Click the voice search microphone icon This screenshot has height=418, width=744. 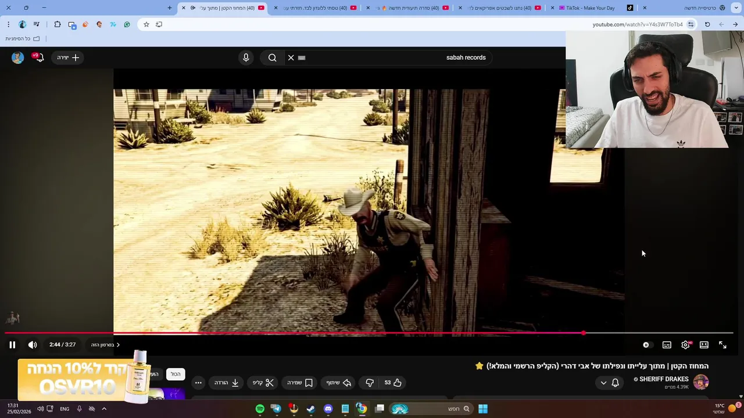pos(246,57)
